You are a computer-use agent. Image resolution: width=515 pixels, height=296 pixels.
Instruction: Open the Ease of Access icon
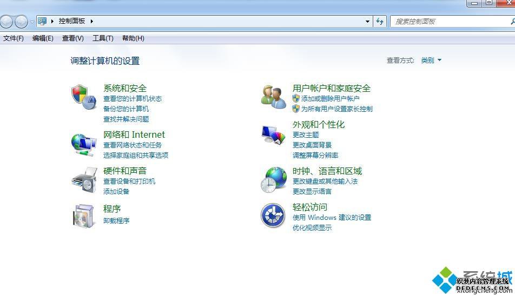tap(273, 216)
